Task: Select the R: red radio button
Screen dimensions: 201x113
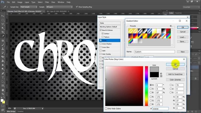Action: 151,97
